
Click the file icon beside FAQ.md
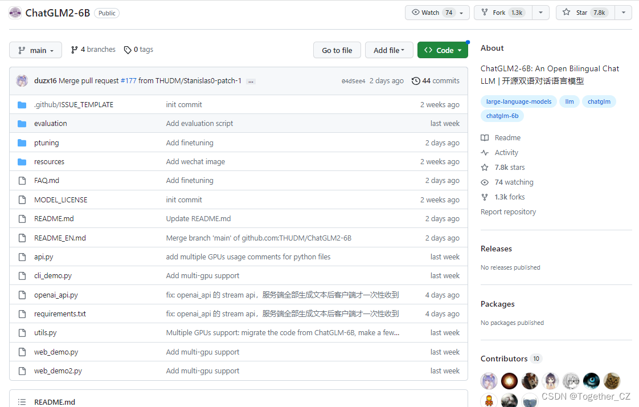(22, 181)
